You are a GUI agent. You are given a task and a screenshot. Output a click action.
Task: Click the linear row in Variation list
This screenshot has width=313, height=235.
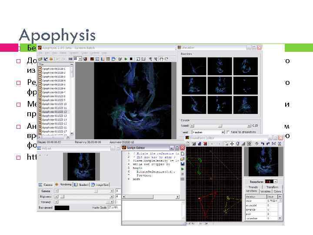point(261,201)
